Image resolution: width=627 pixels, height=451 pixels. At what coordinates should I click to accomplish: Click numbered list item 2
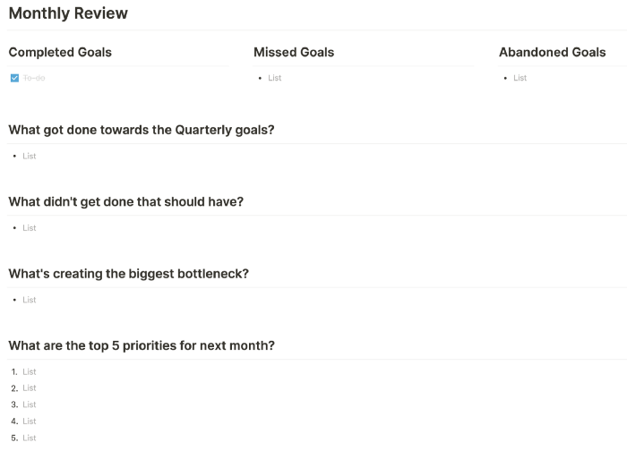tap(30, 388)
